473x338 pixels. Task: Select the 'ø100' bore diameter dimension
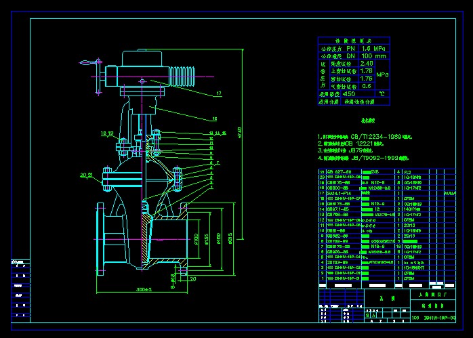197,239
